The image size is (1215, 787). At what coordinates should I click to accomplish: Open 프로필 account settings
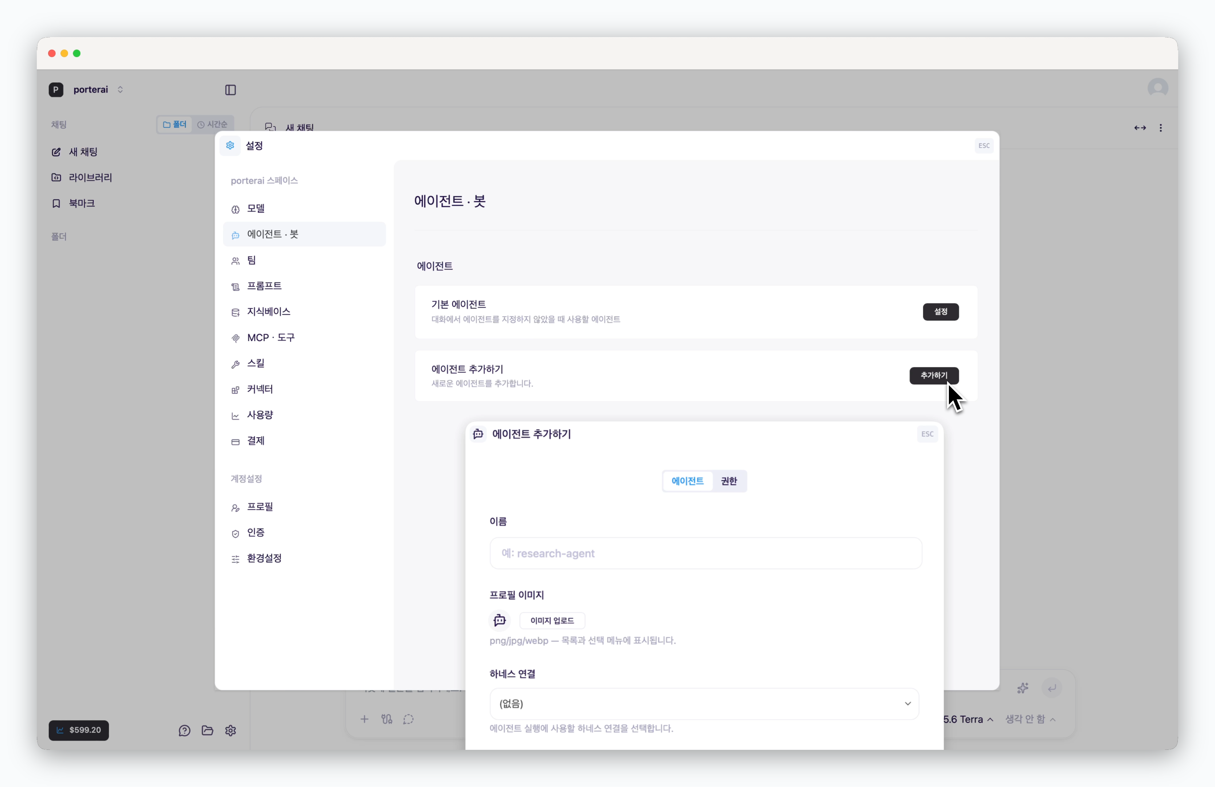pyautogui.click(x=304, y=507)
